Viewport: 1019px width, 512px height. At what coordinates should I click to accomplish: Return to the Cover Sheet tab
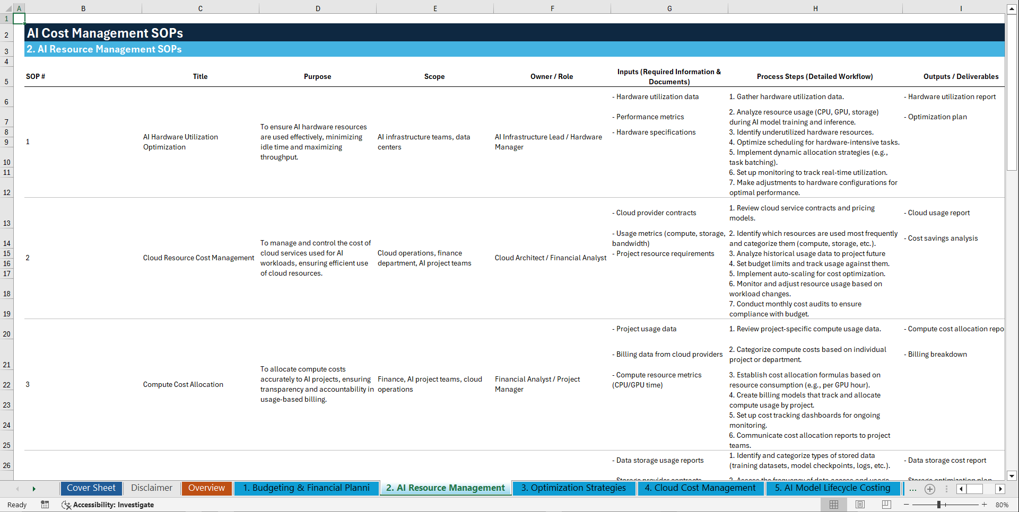pyautogui.click(x=91, y=488)
